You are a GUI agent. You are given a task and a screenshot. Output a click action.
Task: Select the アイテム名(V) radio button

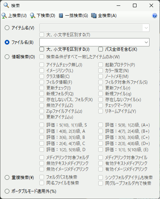[7, 28]
